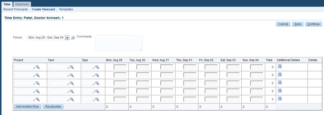
Task: Click Add Another Row button
Action: point(27,107)
